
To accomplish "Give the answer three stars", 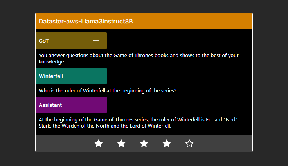I will point(144,143).
